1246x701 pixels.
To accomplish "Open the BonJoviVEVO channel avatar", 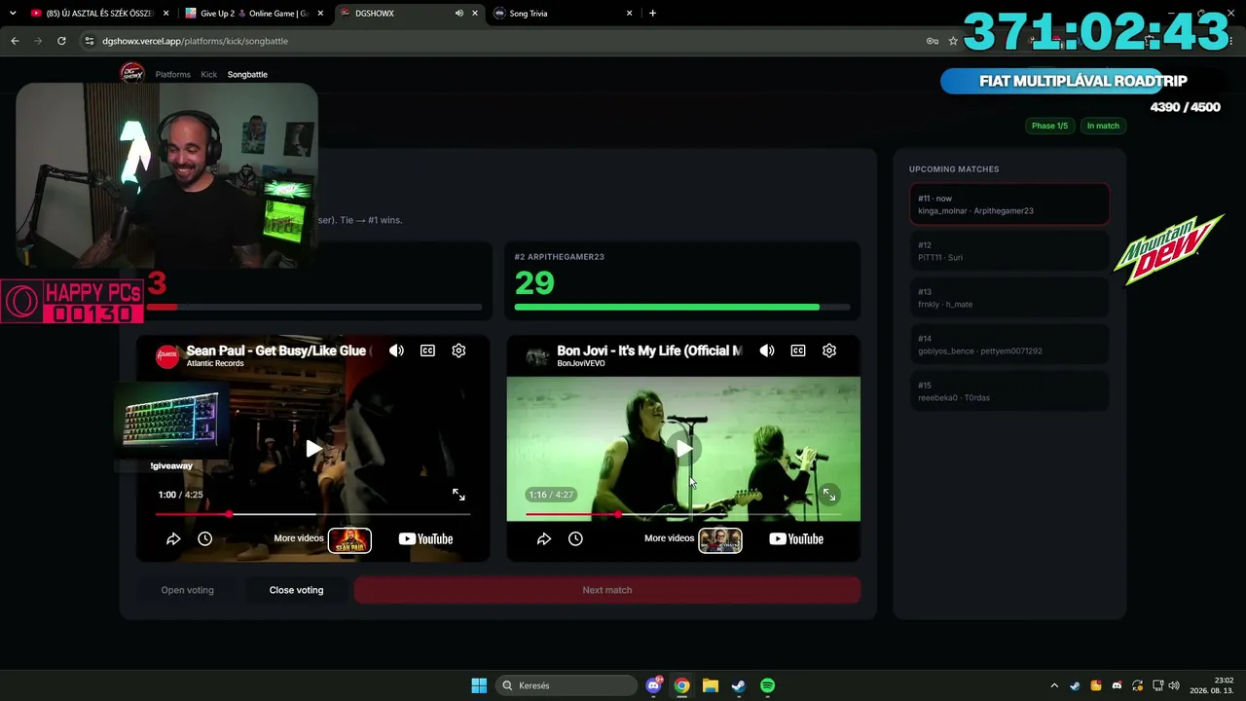I will coord(537,355).
